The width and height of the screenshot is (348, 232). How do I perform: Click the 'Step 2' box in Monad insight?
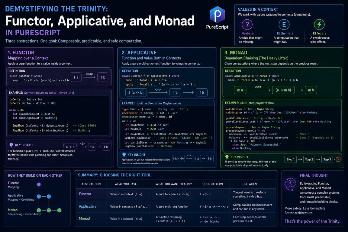click(x=309, y=159)
